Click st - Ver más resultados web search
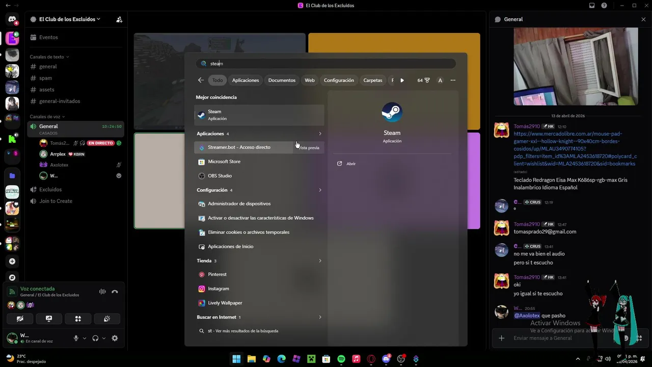The height and width of the screenshot is (367, 652). point(259,331)
